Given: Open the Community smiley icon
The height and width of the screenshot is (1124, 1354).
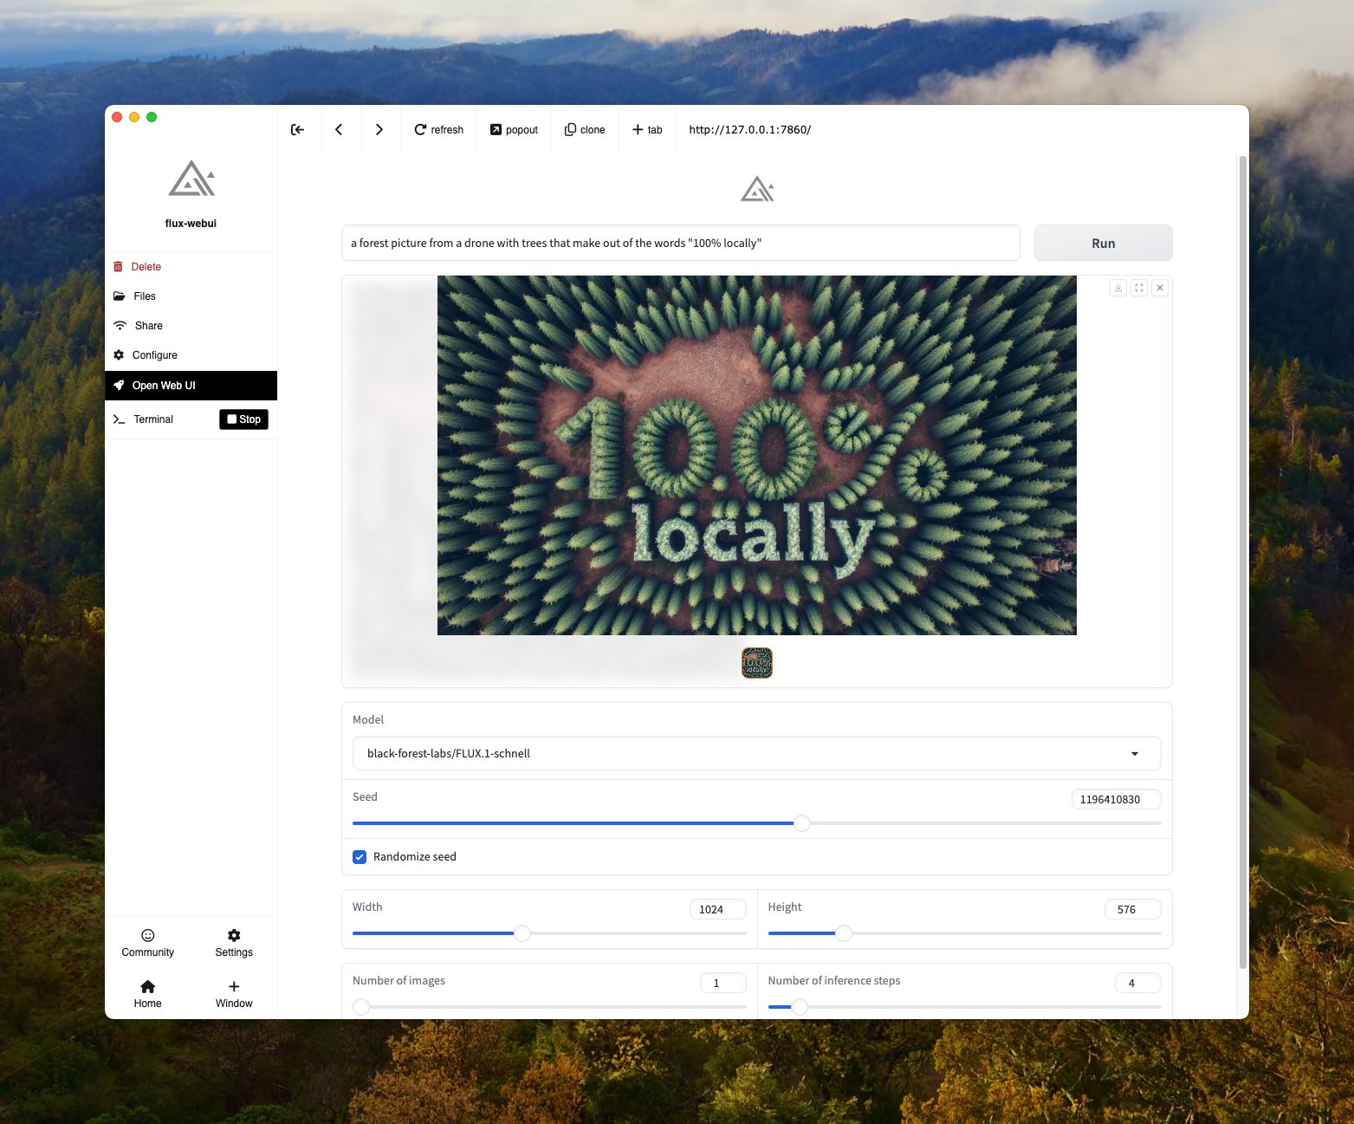Looking at the screenshot, I should click(148, 936).
